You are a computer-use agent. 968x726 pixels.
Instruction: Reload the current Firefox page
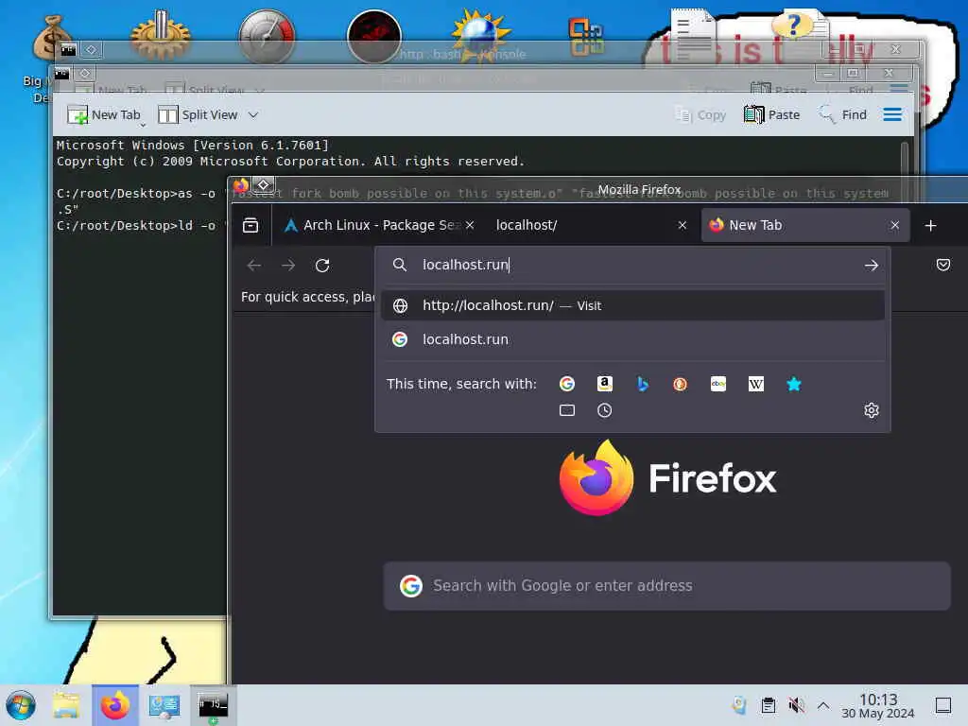(x=322, y=266)
